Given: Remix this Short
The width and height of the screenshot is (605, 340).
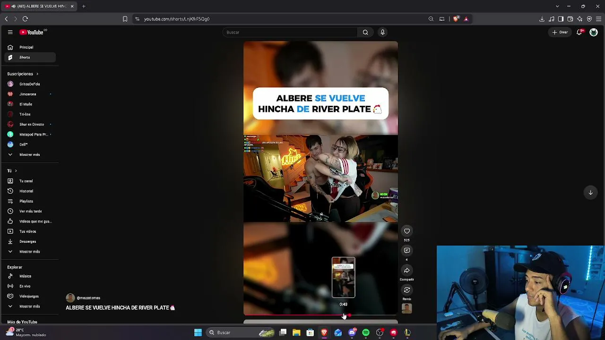Looking at the screenshot, I should coord(407,290).
